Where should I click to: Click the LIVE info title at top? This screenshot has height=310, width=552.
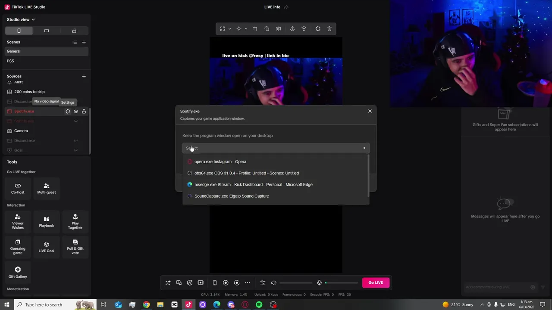[x=272, y=7]
